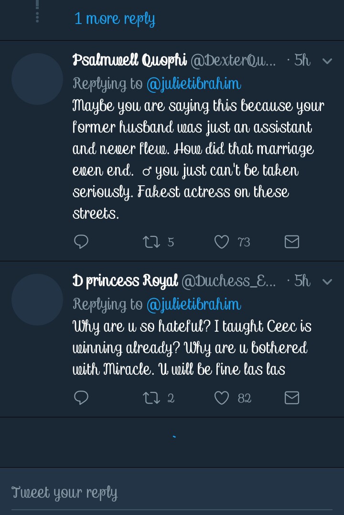The height and width of the screenshot is (515, 344).
Task: Share D princess Royal's tweet by message
Action: (291, 398)
